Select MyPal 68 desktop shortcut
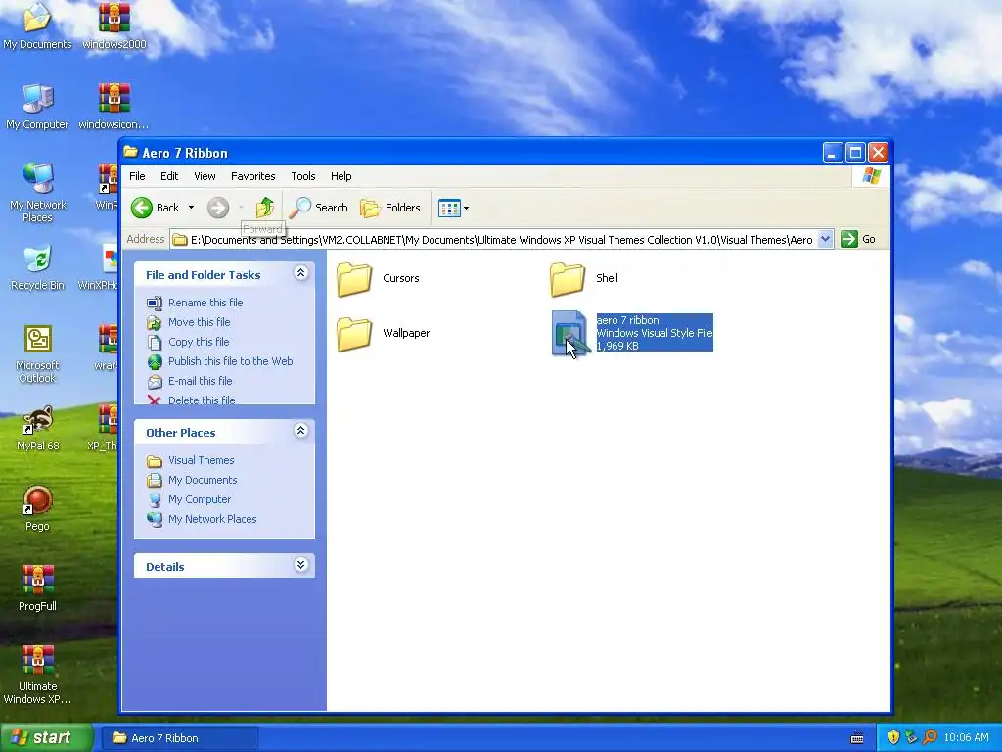The height and width of the screenshot is (752, 1002). click(37, 429)
